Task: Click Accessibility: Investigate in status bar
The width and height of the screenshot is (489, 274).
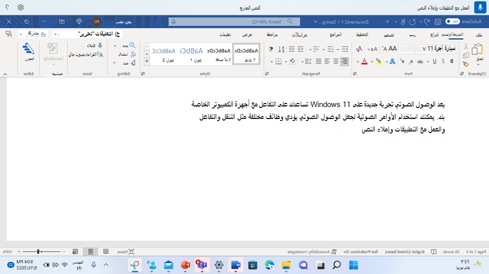Action: (312, 251)
